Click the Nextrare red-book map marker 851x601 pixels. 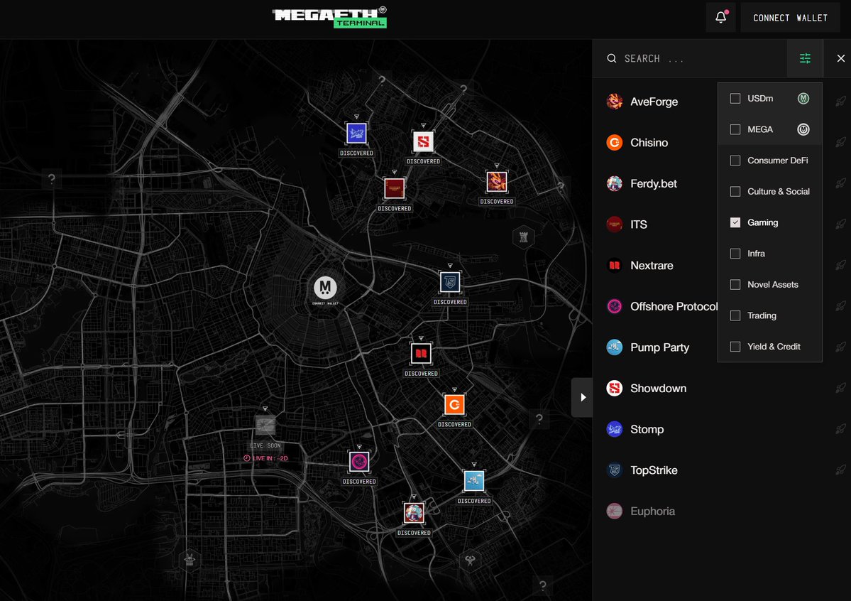[421, 354]
